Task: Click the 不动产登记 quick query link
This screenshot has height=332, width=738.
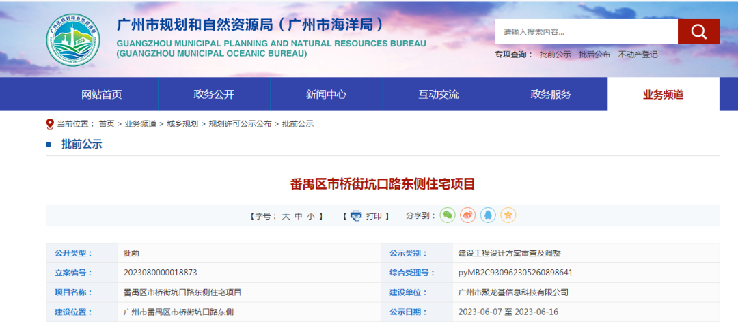Action: click(x=638, y=55)
